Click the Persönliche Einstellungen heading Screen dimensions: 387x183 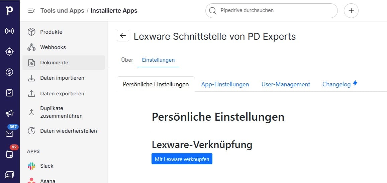pos(218,117)
